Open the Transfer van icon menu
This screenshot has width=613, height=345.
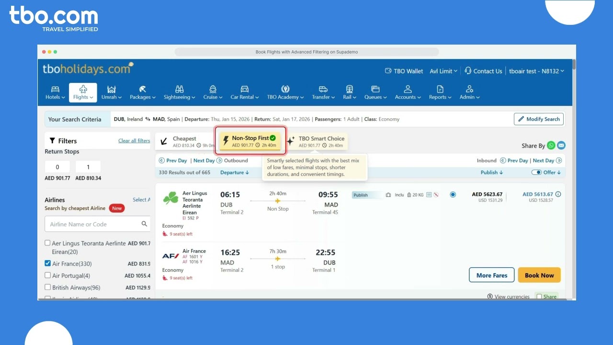[x=323, y=92]
